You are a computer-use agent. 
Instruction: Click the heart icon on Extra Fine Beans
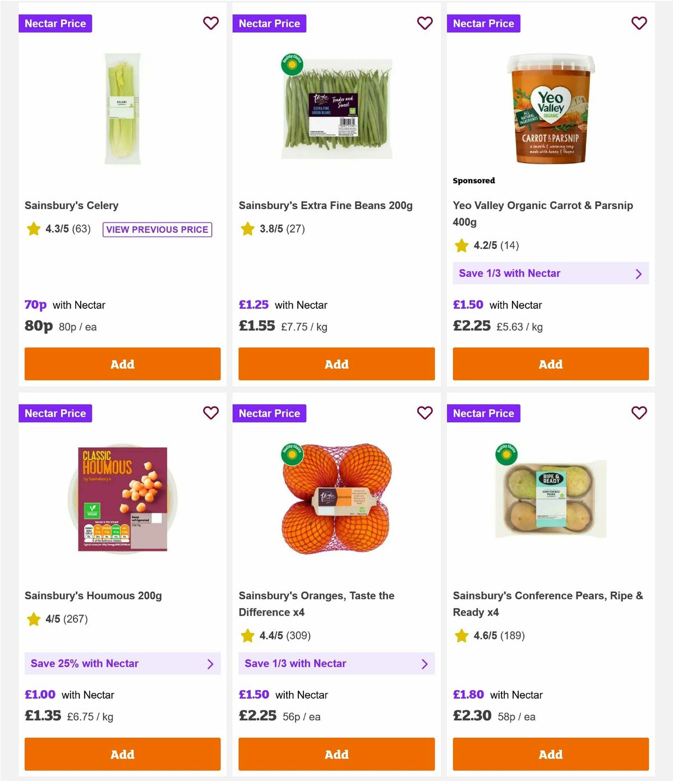click(425, 24)
